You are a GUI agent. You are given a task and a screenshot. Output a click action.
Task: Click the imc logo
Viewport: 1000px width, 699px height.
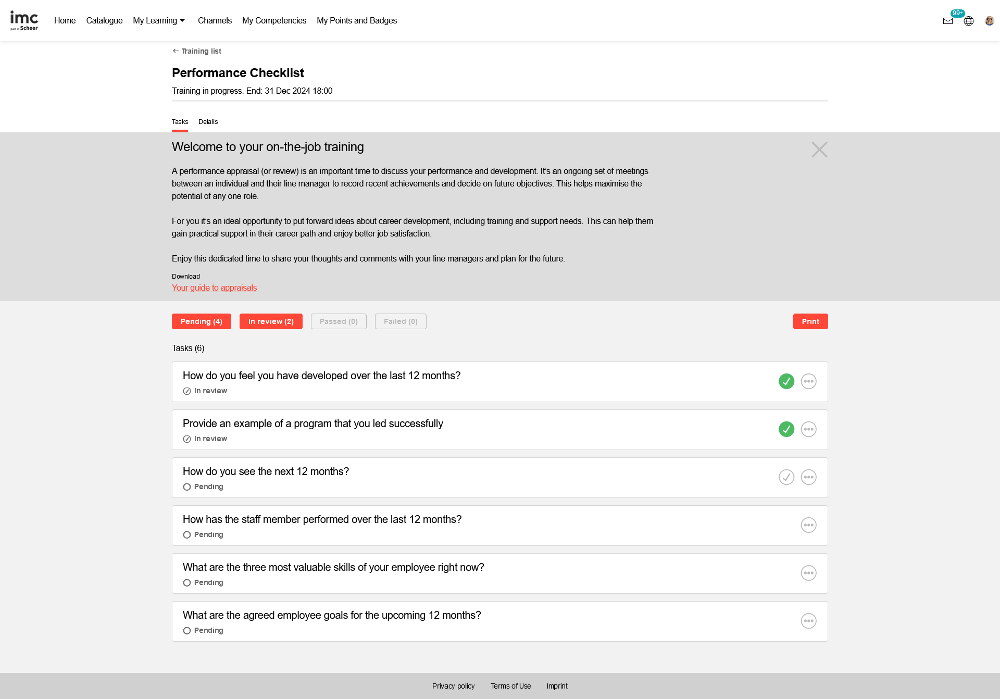pyautogui.click(x=24, y=21)
